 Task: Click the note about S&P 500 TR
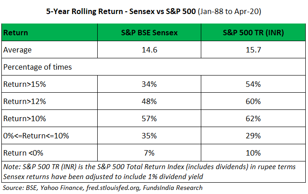(149, 167)
